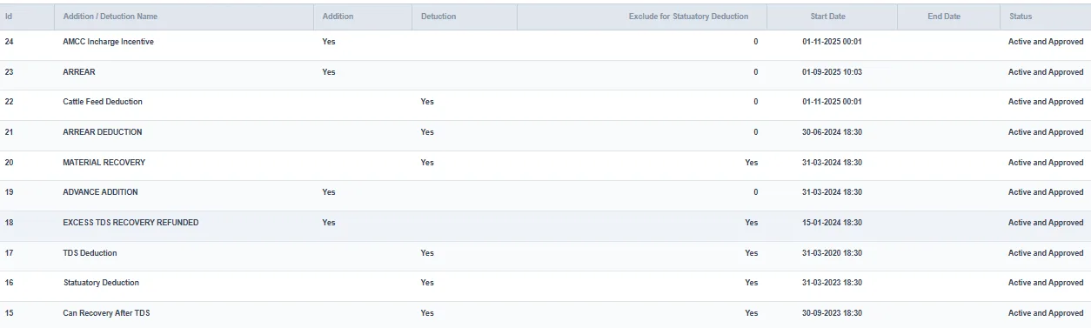
Task: Sort by the Start Date header
Action: [x=833, y=17]
